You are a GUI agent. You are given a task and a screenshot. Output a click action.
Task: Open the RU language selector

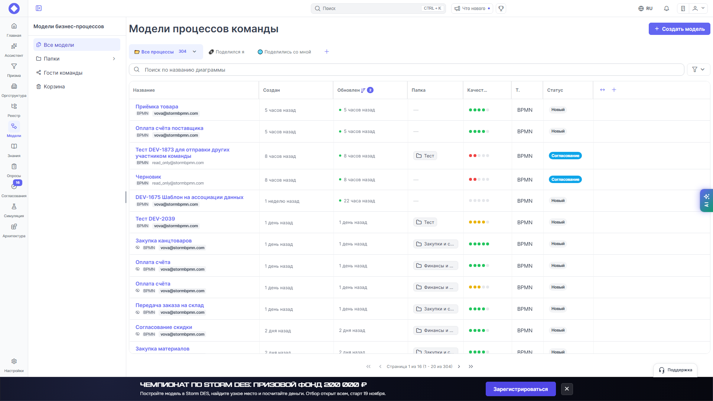point(645,9)
